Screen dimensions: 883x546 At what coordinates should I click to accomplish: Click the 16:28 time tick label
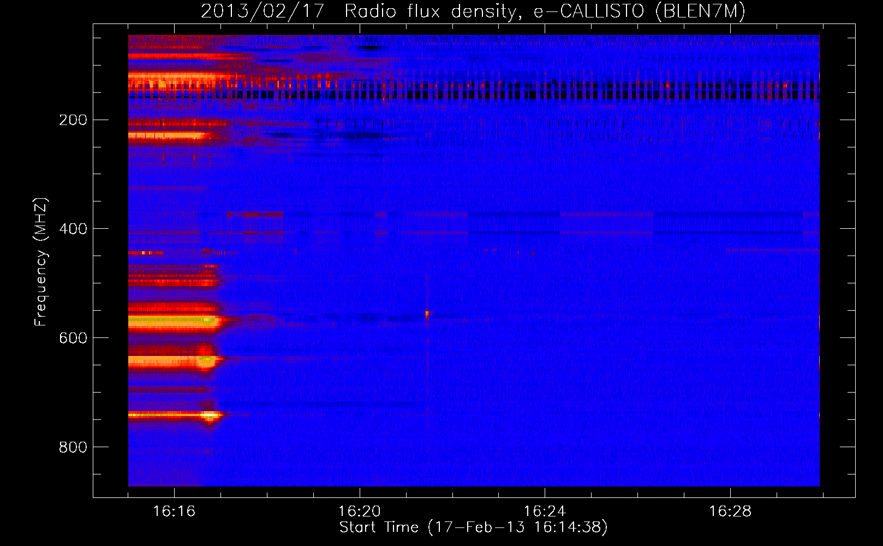(x=730, y=512)
